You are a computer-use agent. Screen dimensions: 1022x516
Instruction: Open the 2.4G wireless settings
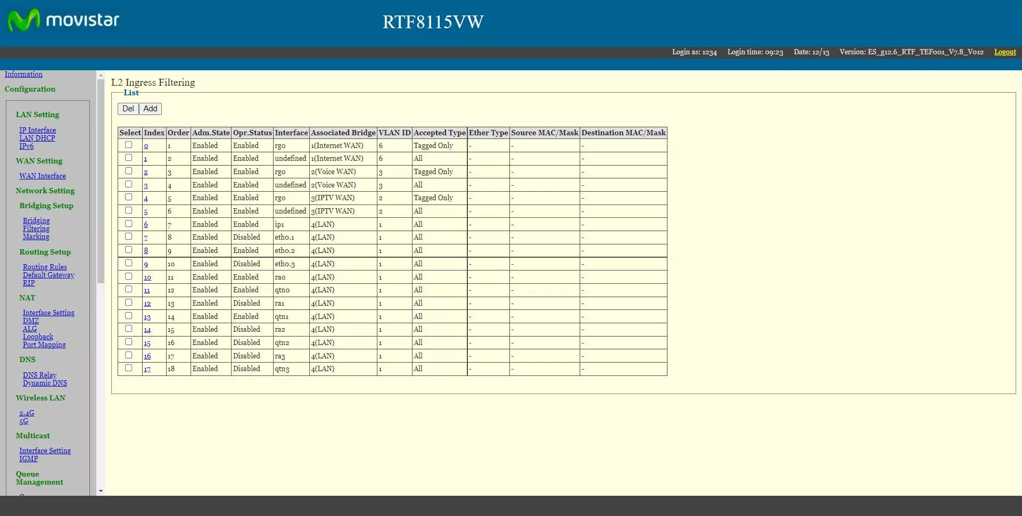(27, 413)
